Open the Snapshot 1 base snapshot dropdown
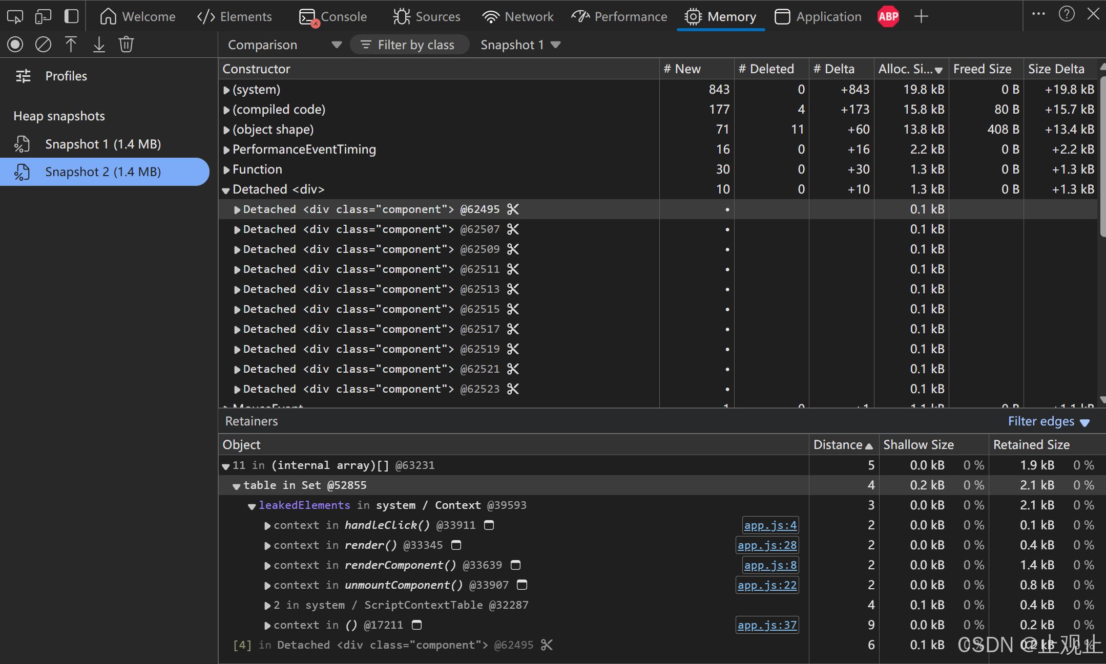 pos(520,45)
